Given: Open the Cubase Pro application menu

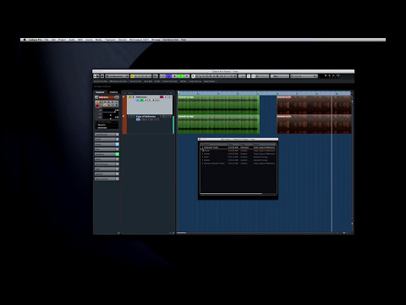Looking at the screenshot, I should (36, 40).
